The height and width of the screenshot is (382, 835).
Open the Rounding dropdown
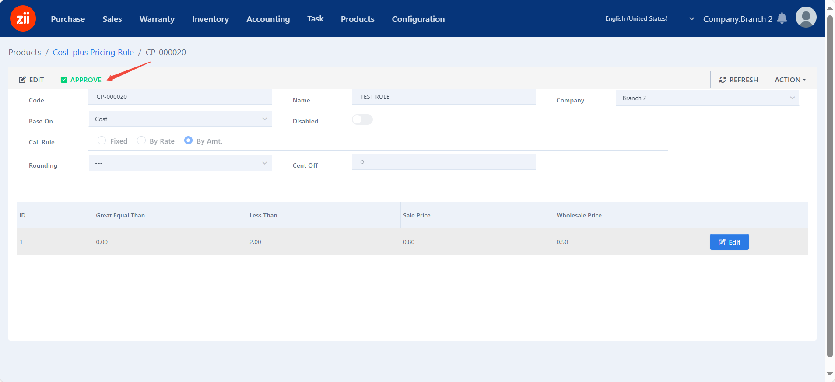[180, 163]
